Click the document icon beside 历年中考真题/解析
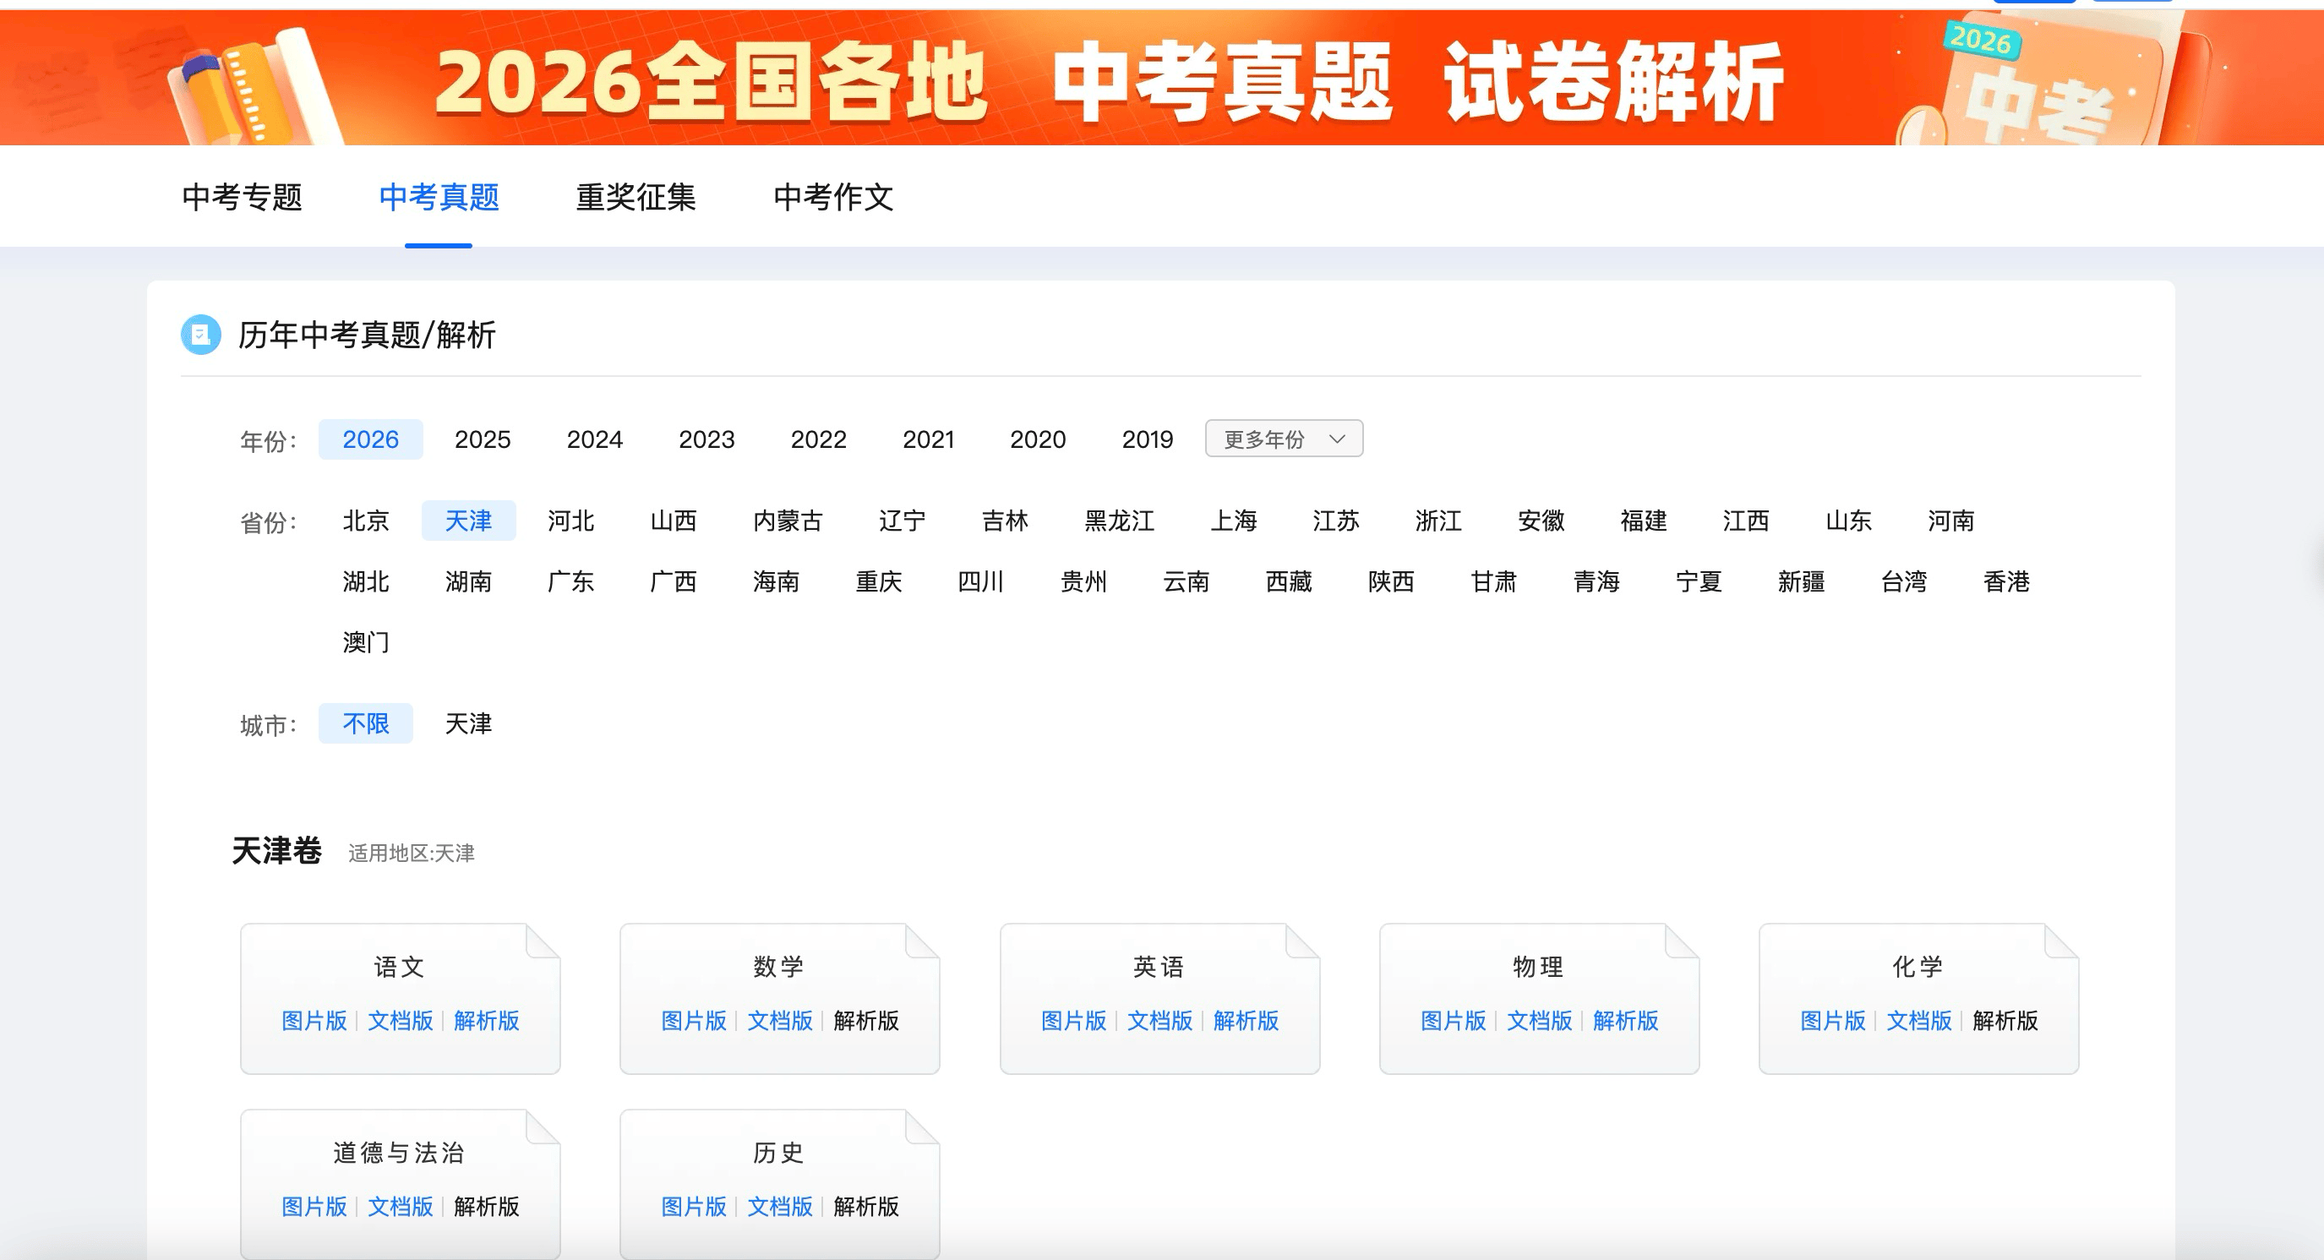Screen dimensions: 2324x1260 pos(200,335)
